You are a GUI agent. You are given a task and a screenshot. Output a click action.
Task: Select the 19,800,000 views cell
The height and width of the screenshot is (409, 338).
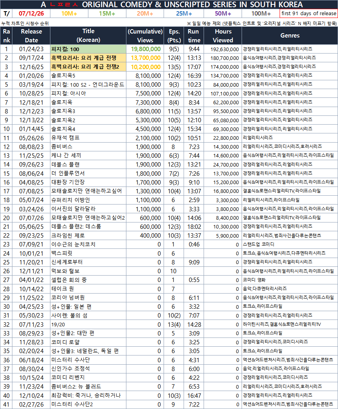(145, 49)
